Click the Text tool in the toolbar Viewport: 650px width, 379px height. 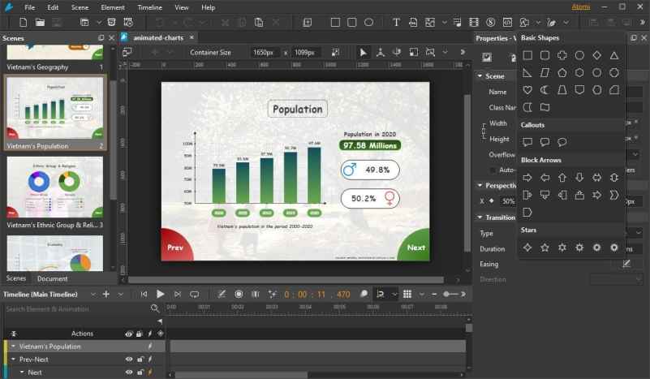(x=396, y=23)
